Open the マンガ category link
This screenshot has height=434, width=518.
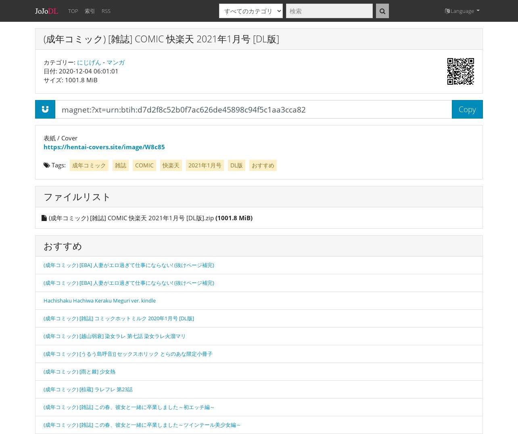116,63
